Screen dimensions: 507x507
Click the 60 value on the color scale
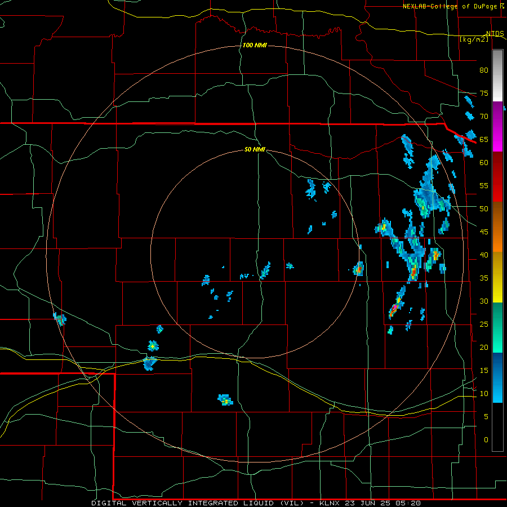(x=484, y=163)
